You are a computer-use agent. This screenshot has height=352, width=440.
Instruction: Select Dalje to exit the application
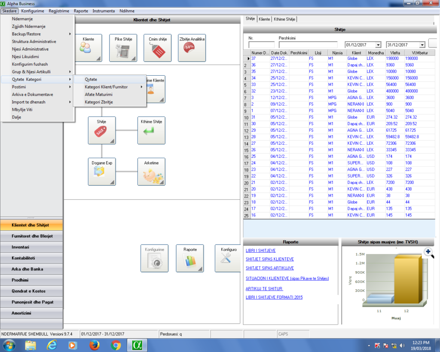point(38,117)
